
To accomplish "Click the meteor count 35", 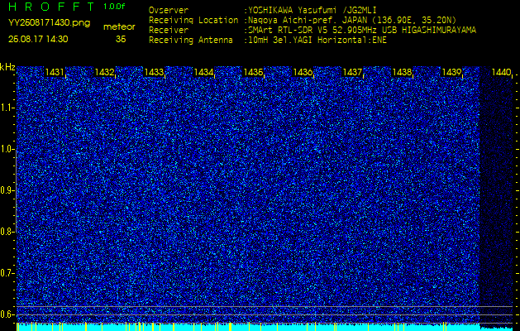I will 121,39.
